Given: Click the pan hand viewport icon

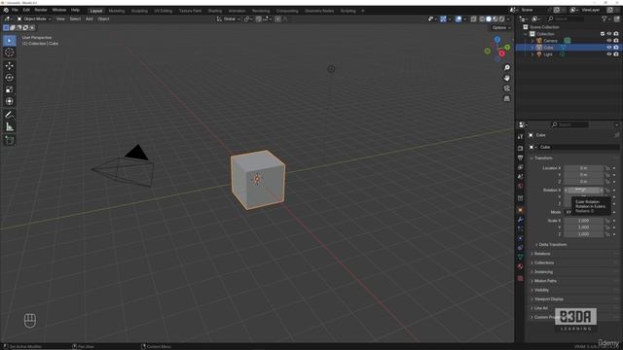Looking at the screenshot, I should pos(507,78).
